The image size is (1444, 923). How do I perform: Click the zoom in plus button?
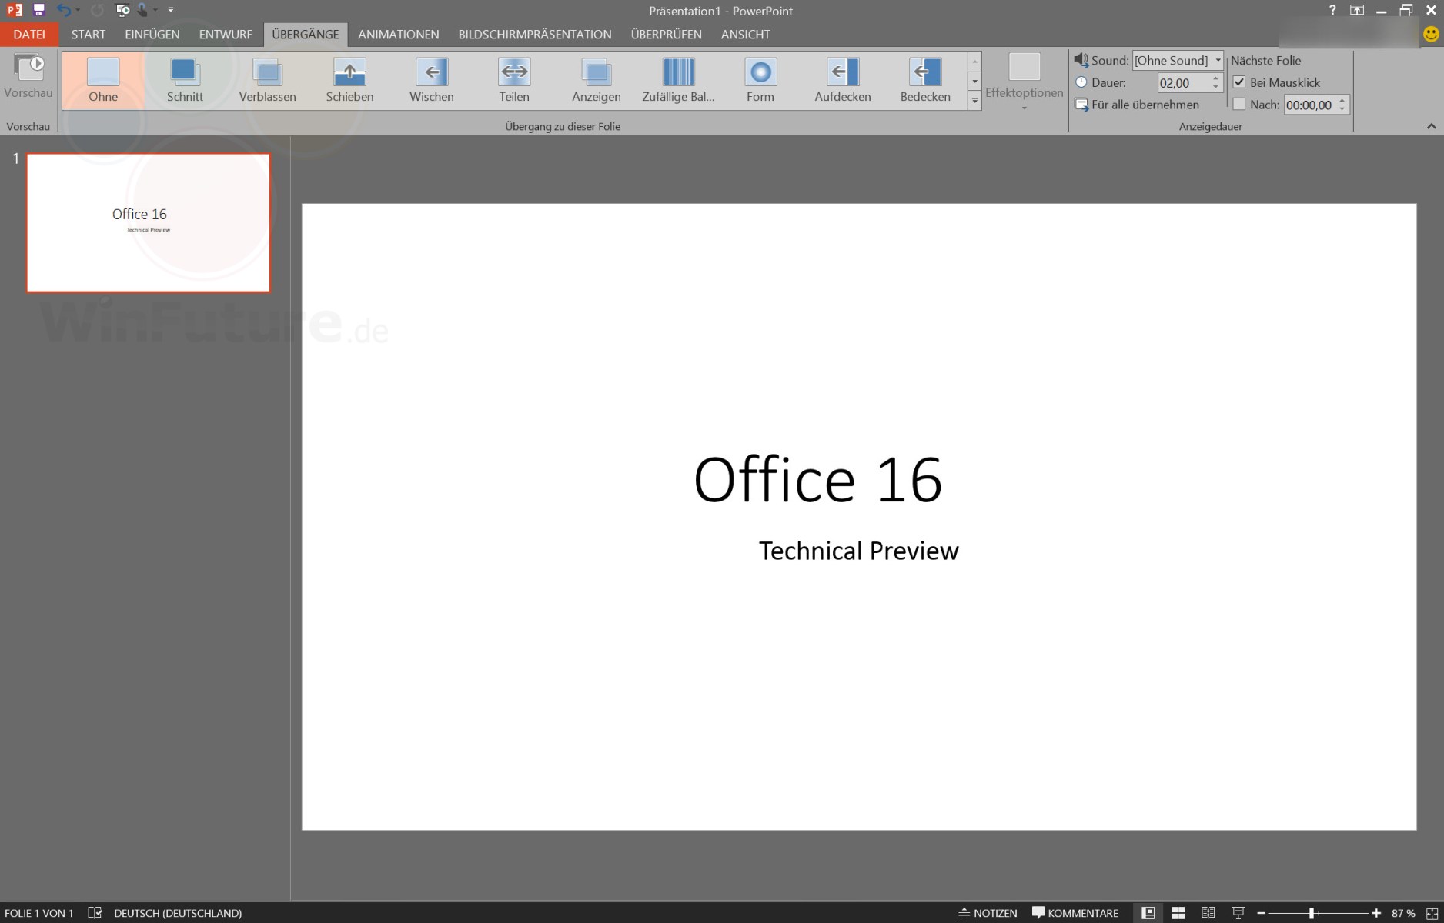[x=1376, y=913]
